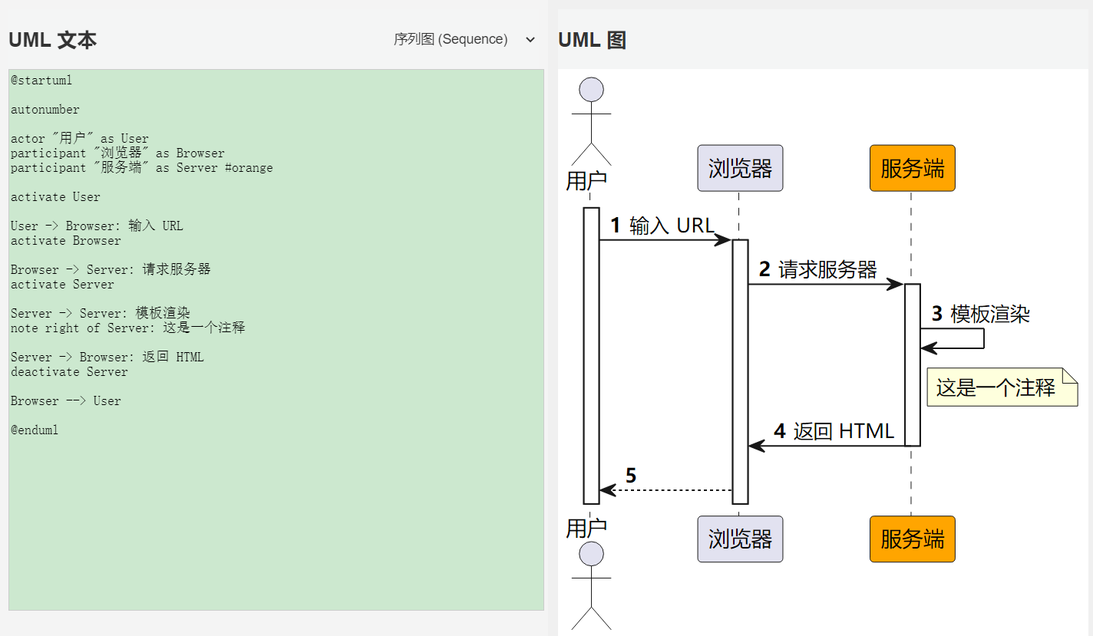Click the dropdown chevron next to Sequence
The height and width of the screenshot is (636, 1093).
530,40
